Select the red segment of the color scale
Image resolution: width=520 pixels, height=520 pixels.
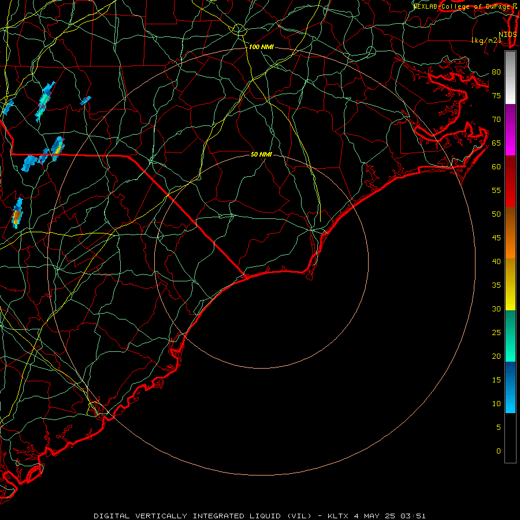pyautogui.click(x=510, y=181)
